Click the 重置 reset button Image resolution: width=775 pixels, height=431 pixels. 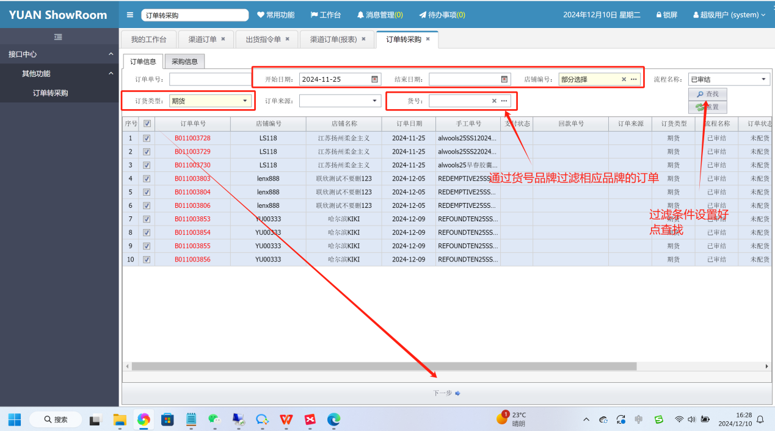point(708,107)
